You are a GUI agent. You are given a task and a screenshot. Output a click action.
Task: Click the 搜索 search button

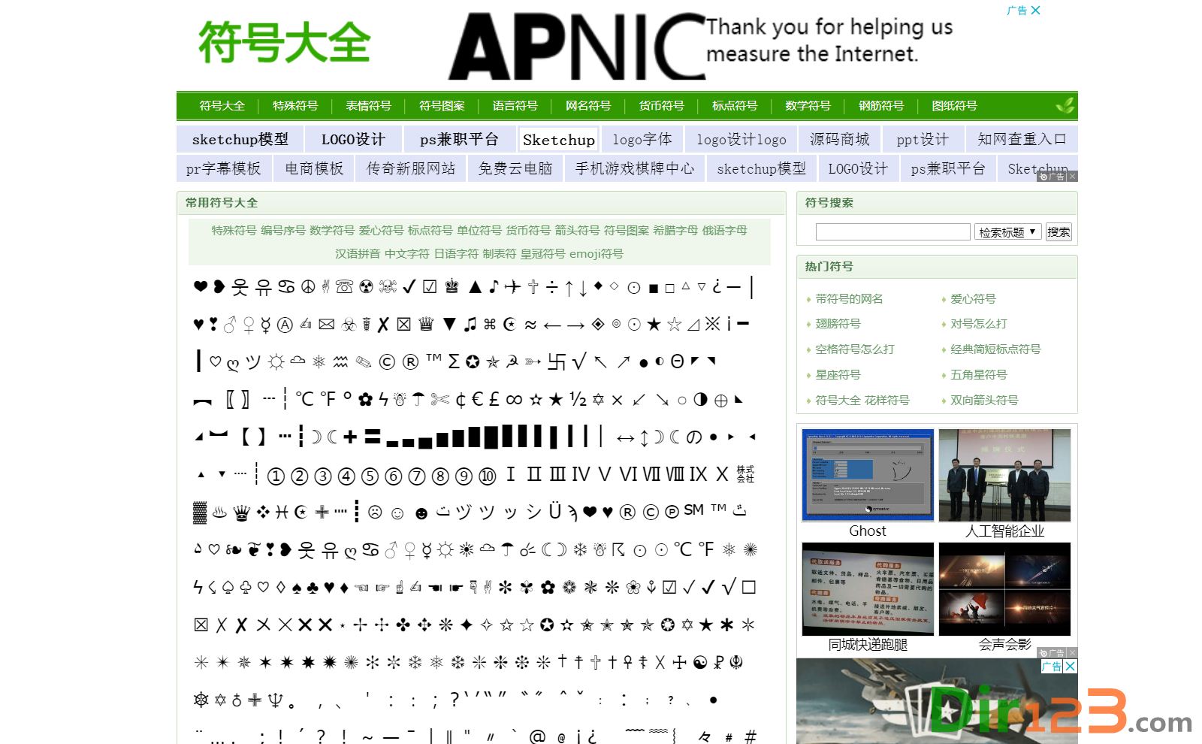tap(1058, 232)
